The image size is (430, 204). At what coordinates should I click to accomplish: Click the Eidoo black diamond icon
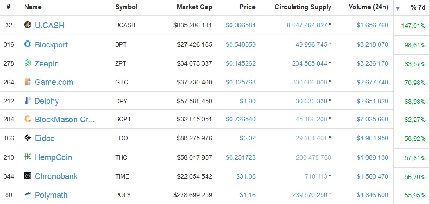click(28, 138)
